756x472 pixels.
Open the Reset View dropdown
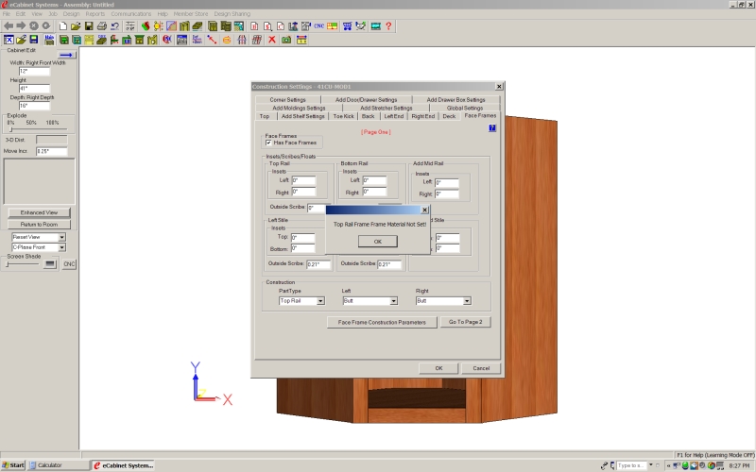pyautogui.click(x=61, y=237)
